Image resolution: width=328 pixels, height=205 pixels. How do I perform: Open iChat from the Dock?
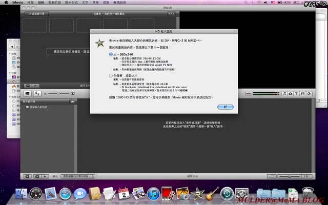click(80, 194)
